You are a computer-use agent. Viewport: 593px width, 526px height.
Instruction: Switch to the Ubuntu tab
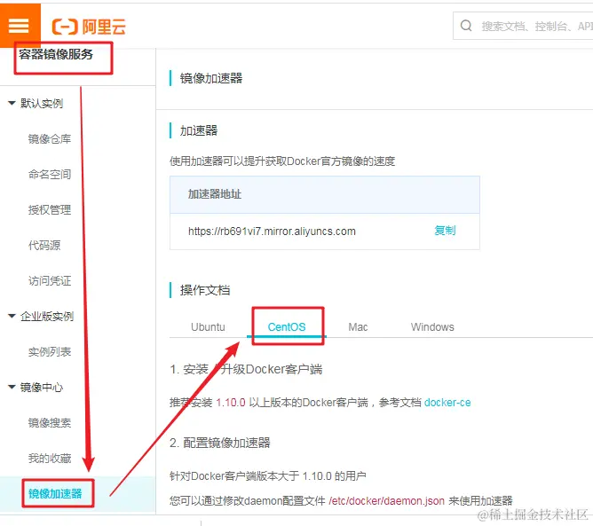tap(208, 326)
